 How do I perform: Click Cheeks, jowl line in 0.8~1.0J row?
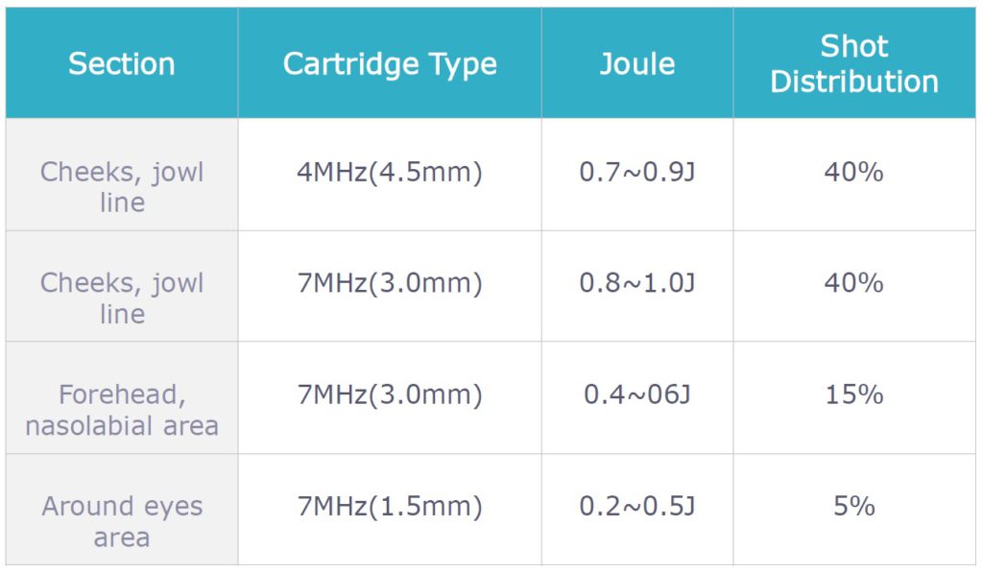pyautogui.click(x=122, y=298)
